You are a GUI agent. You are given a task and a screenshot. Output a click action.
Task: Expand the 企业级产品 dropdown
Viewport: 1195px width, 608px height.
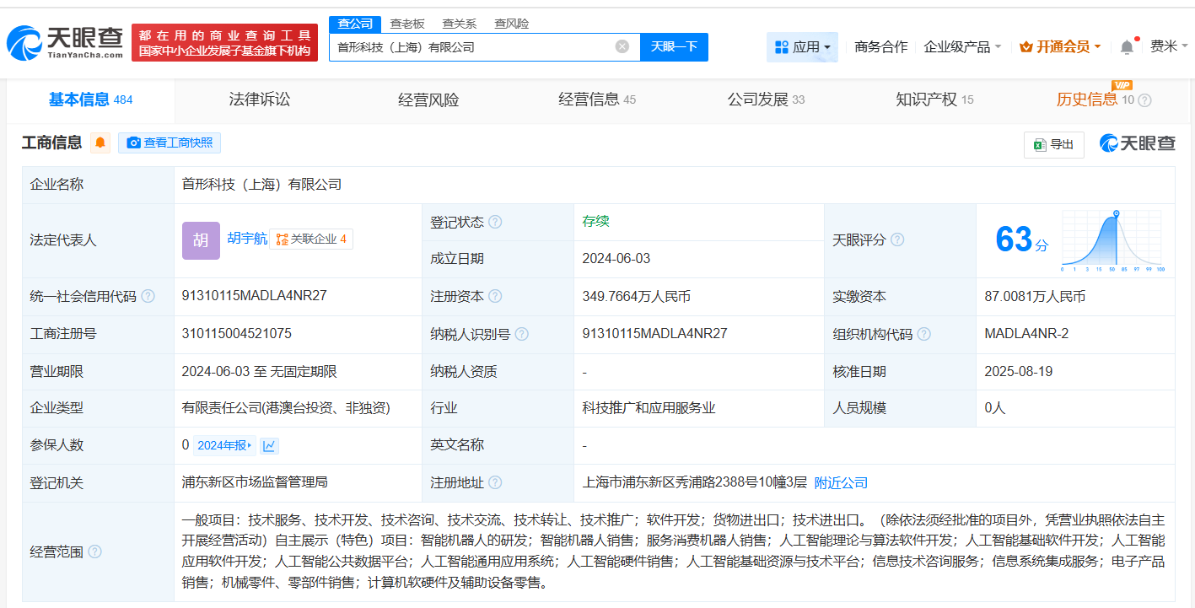[962, 47]
